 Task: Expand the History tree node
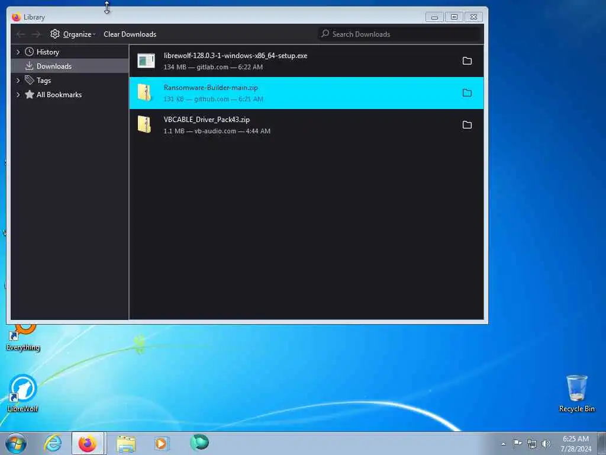[18, 52]
